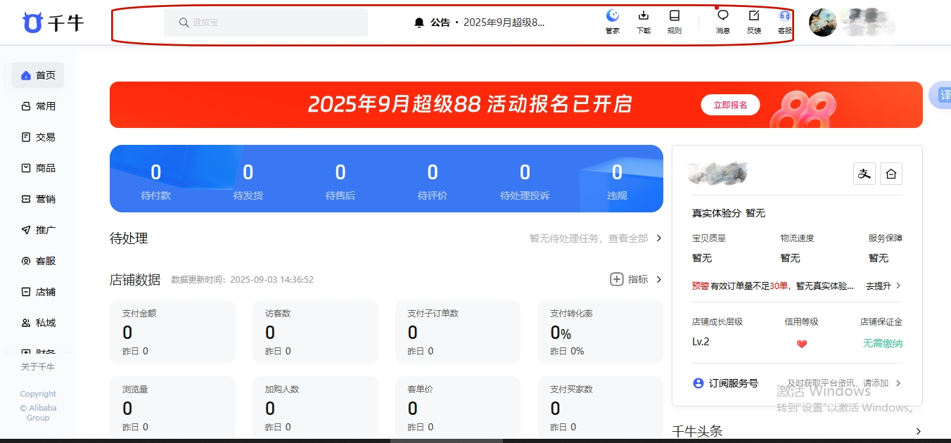The height and width of the screenshot is (443, 951).
Task: Click the 立即报名 banner button
Action: 730,105
